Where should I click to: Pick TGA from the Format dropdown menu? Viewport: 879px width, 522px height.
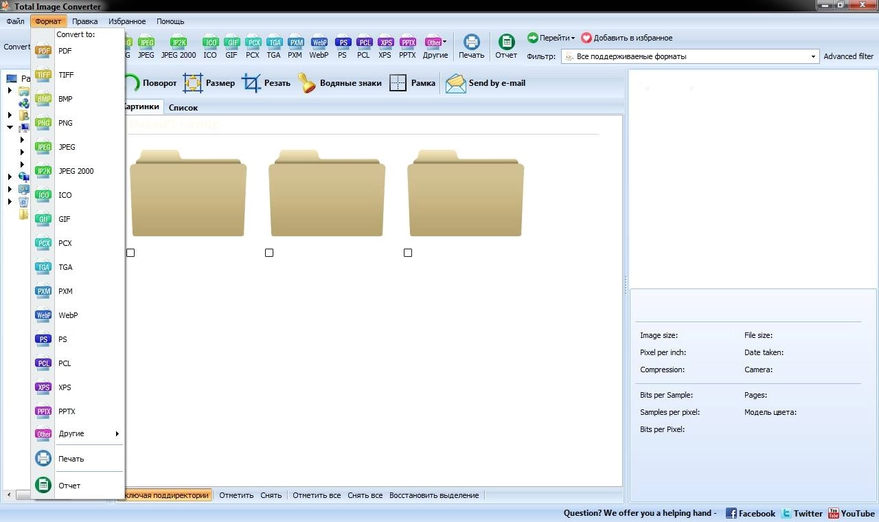[78, 267]
